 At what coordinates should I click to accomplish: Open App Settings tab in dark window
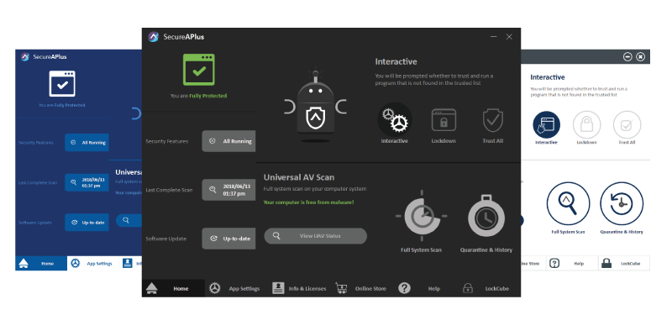click(234, 288)
